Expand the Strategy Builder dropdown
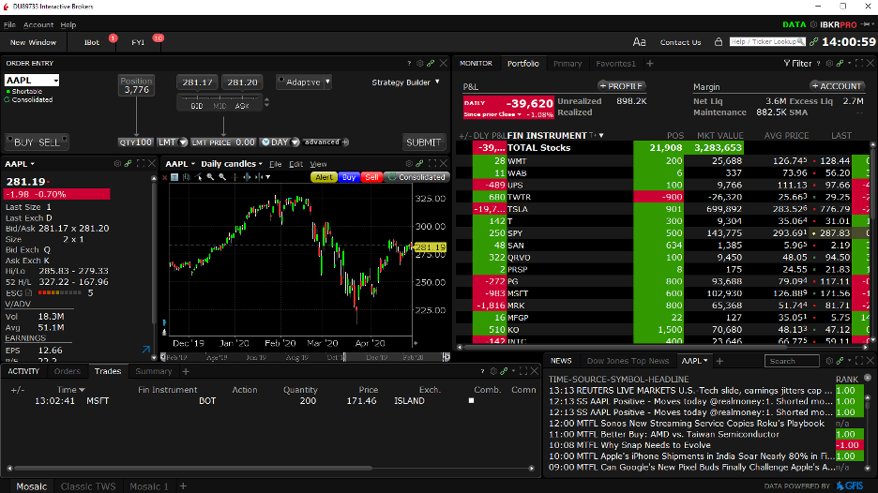 pyautogui.click(x=405, y=82)
